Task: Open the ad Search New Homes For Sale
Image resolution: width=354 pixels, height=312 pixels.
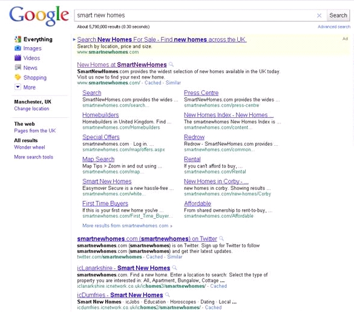Action: pyautogui.click(x=162, y=39)
